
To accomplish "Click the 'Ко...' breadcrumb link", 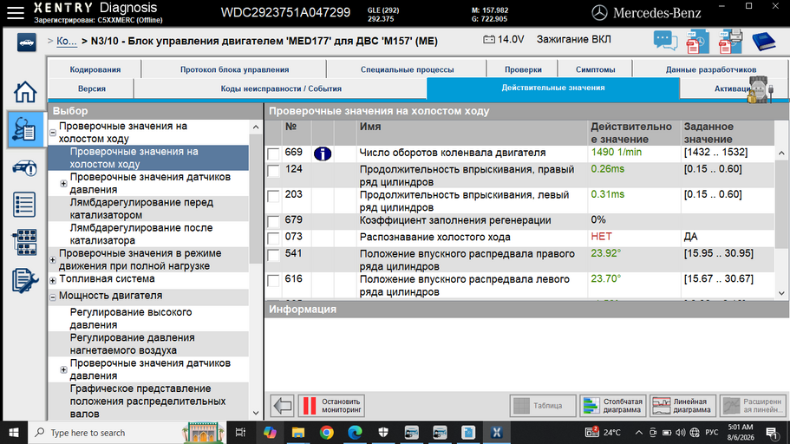I will pos(67,42).
